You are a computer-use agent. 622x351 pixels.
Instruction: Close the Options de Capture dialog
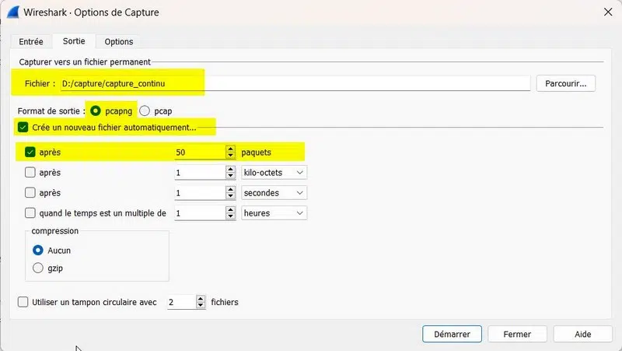[x=608, y=12]
